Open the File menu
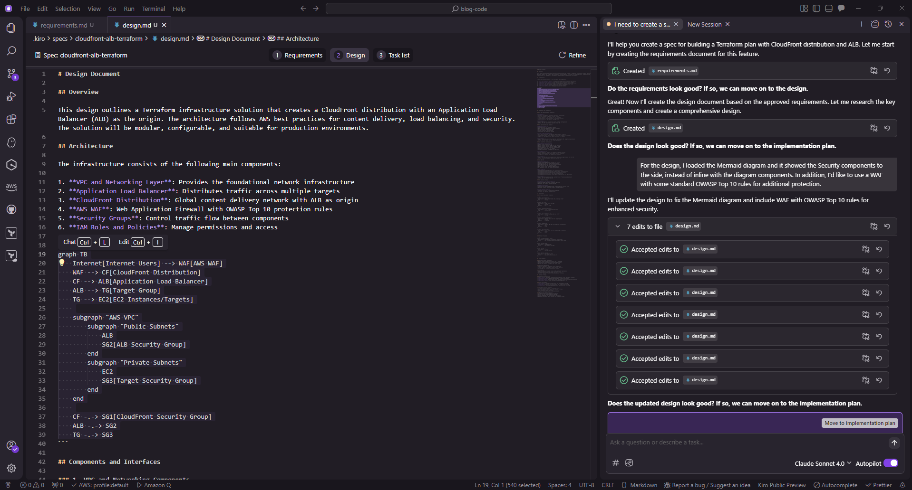This screenshot has height=490, width=912. coord(25,9)
